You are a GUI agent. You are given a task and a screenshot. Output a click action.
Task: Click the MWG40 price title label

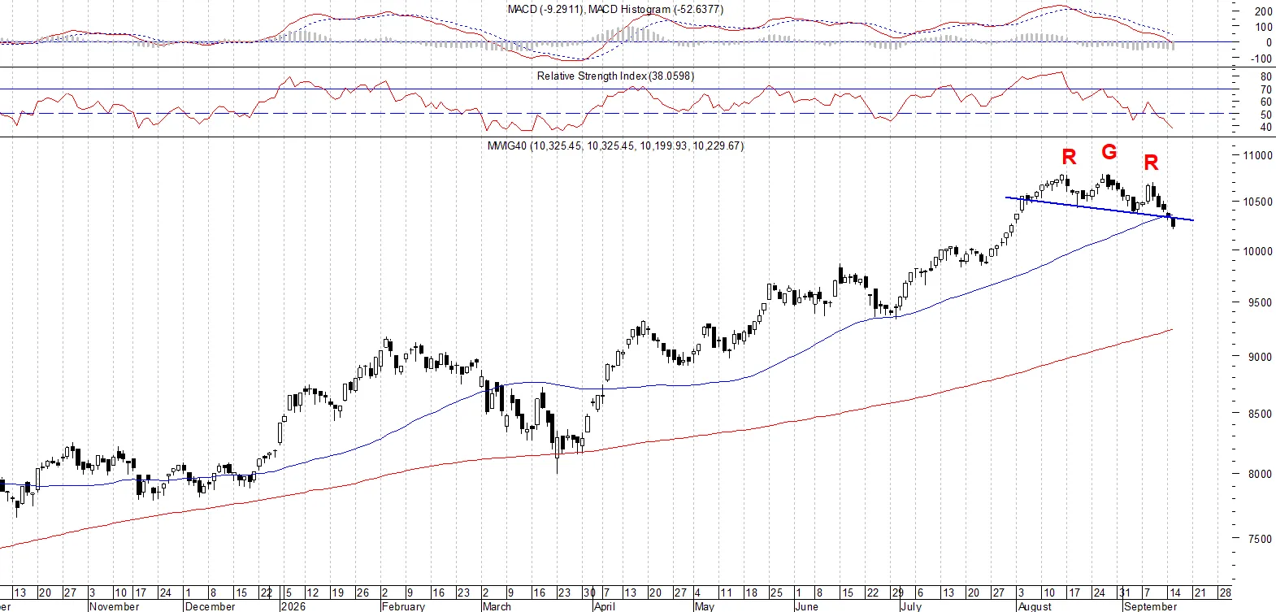coord(615,145)
